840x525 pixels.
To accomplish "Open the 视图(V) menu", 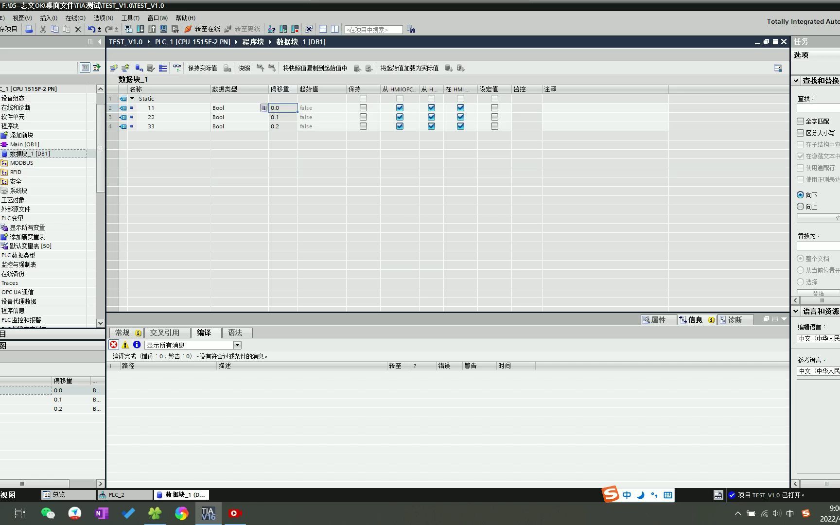I will click(22, 18).
